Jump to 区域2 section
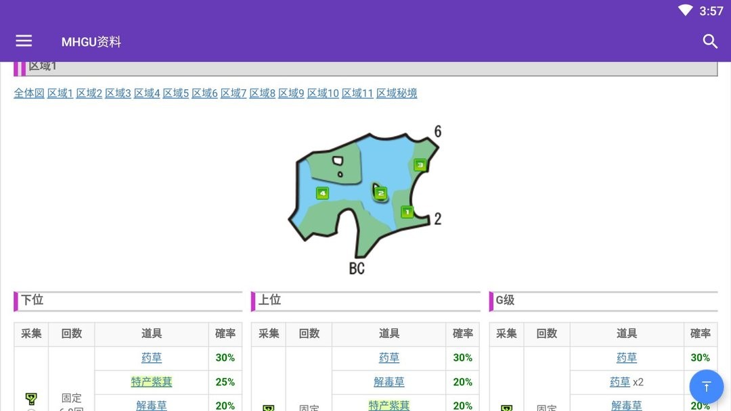This screenshot has height=411, width=731. [89, 93]
